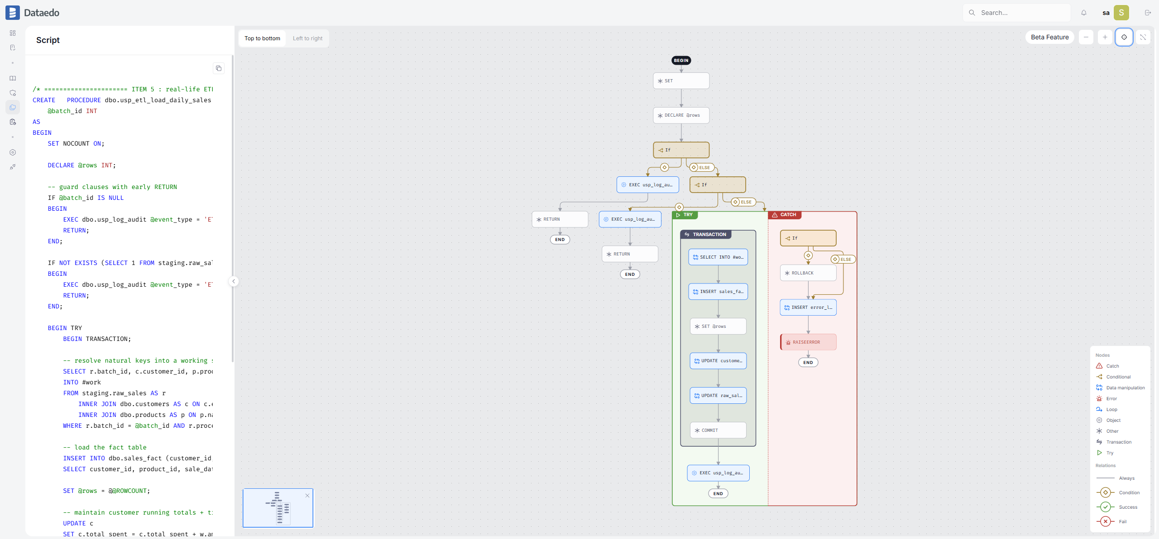Image resolution: width=1159 pixels, height=539 pixels.
Task: Click the Object legend icon
Action: [x=1099, y=420]
